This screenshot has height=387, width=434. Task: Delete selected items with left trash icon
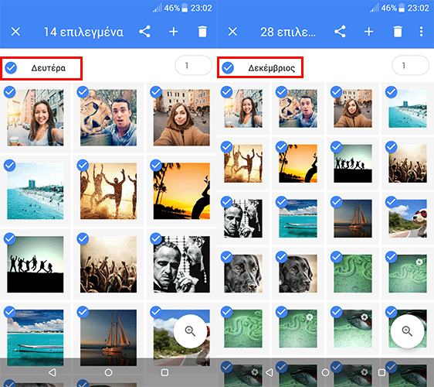[x=202, y=32]
